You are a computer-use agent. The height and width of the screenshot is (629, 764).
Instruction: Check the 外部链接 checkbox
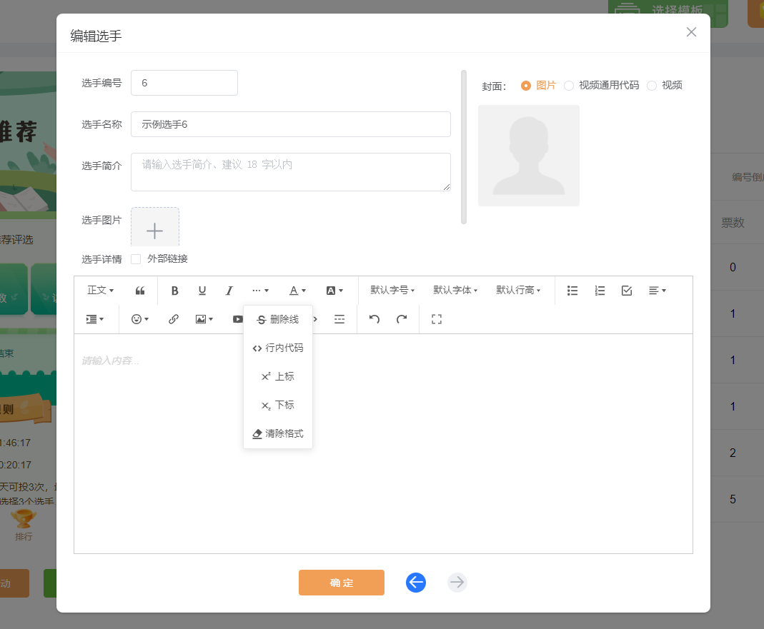click(137, 259)
